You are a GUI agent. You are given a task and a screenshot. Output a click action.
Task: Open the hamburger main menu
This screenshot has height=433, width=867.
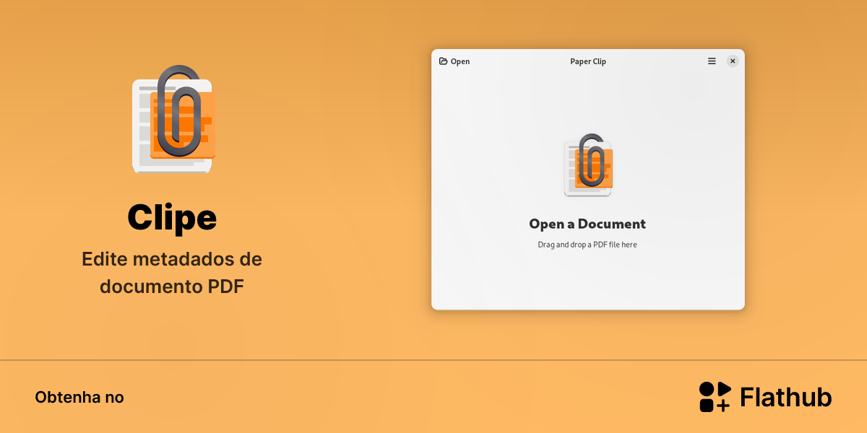pos(712,61)
